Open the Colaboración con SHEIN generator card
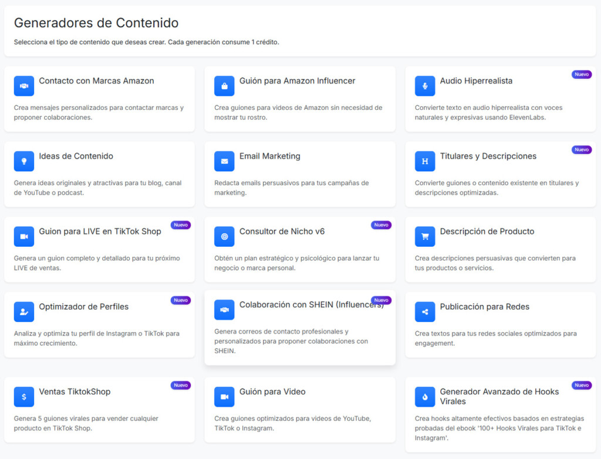The image size is (601, 459). (x=300, y=329)
